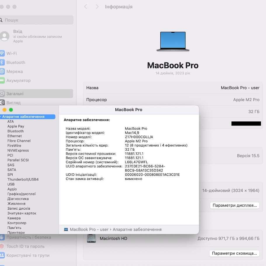This screenshot has height=266, width=266.
Task: Open Bluetooth icon in System Settings sidebar
Action: [x=2, y=62]
